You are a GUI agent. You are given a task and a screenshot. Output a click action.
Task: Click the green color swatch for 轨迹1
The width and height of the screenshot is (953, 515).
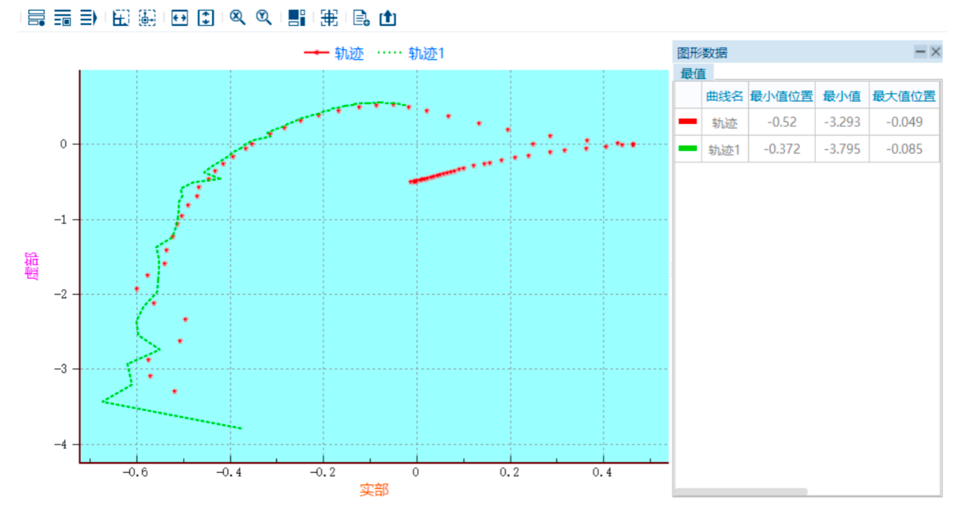point(687,149)
